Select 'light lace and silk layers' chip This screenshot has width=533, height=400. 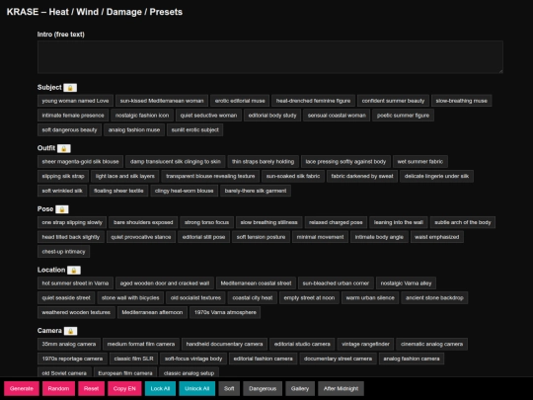[x=125, y=176]
